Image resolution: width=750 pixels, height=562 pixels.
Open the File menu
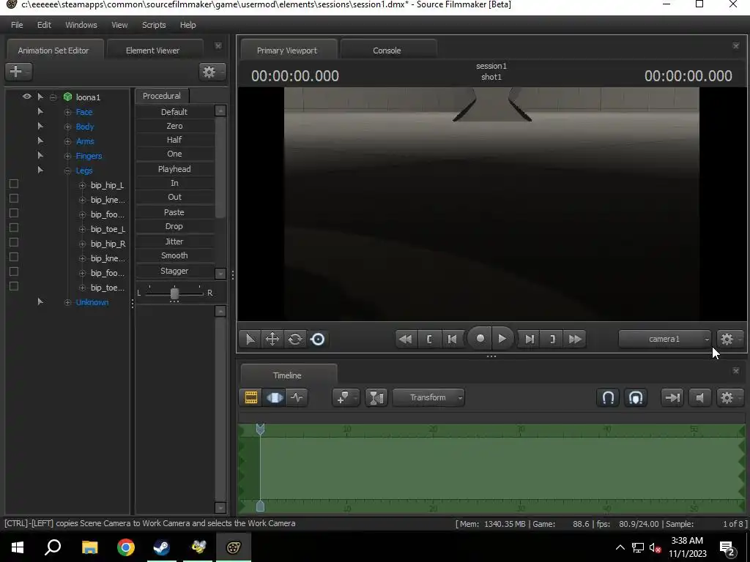(17, 25)
